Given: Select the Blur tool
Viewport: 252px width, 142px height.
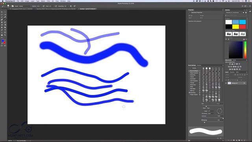Looking at the screenshot, I should tap(2, 27).
